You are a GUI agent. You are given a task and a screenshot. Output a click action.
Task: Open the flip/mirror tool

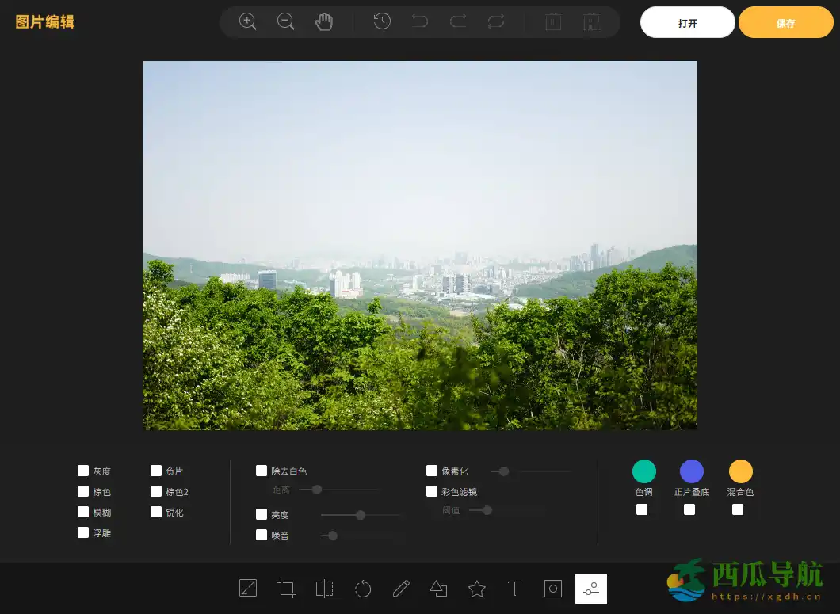pyautogui.click(x=324, y=588)
